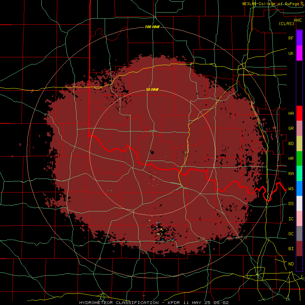305x305 pixels.
Task: Click the ND legend label
Action: (291, 264)
